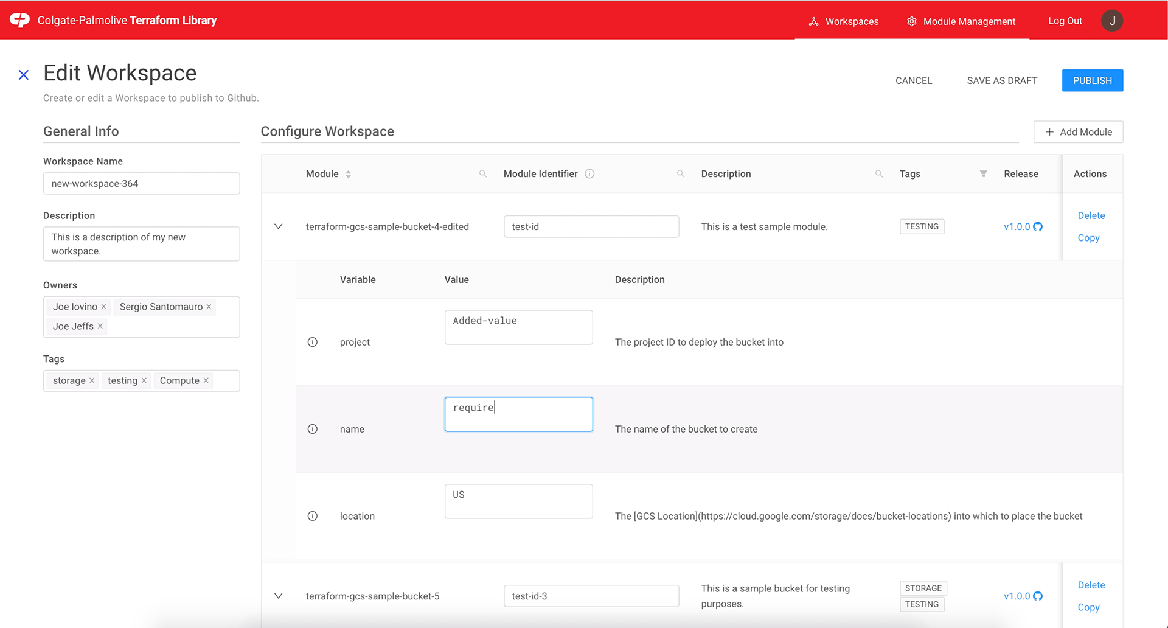The width and height of the screenshot is (1168, 628).
Task: Collapse terraform-gcs-sample-bucket-4-edited row
Action: 279,226
